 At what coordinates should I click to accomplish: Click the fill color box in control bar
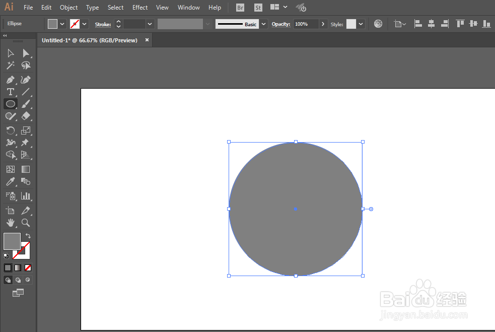click(x=52, y=24)
